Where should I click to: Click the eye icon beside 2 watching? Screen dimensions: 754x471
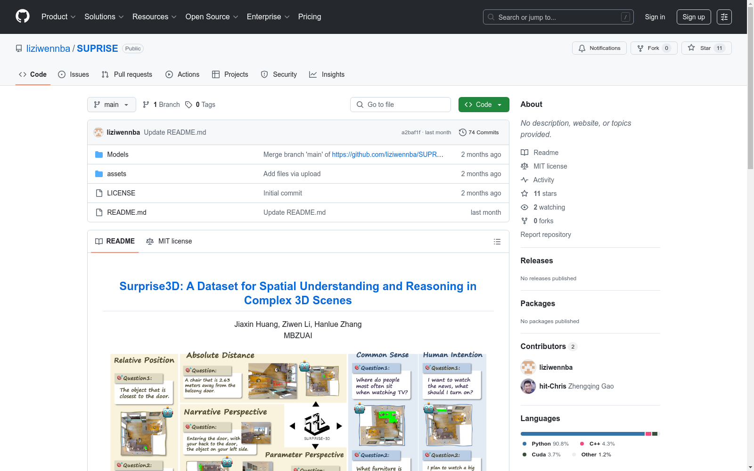(525, 207)
